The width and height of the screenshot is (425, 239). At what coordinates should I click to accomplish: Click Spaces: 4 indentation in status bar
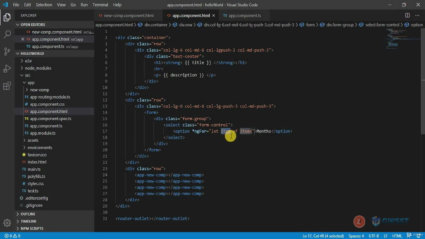356,236
